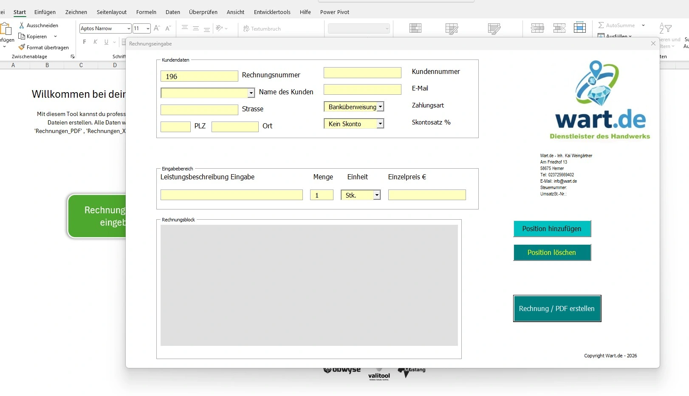The image size is (689, 396).
Task: Click the Format übertragen paintbrush icon
Action: point(22,48)
